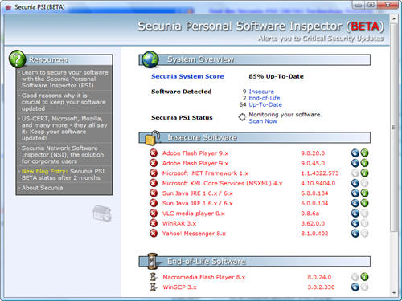This screenshot has width=402, height=301.
Task: Click red X icon beside WinRAR 3.x
Action: tap(154, 223)
